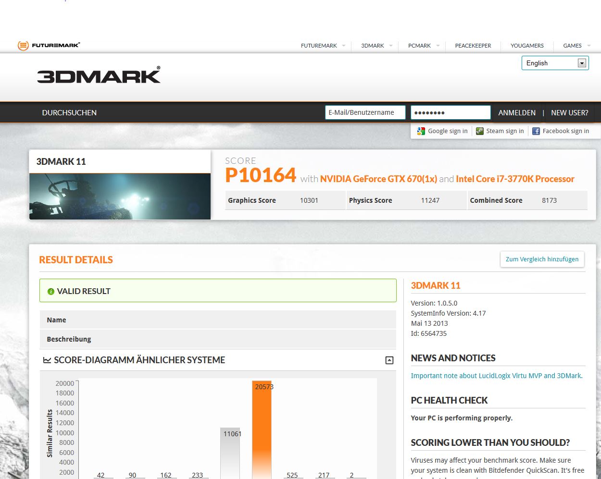The height and width of the screenshot is (479, 601).
Task: Click the green valid result info icon
Action: (51, 292)
